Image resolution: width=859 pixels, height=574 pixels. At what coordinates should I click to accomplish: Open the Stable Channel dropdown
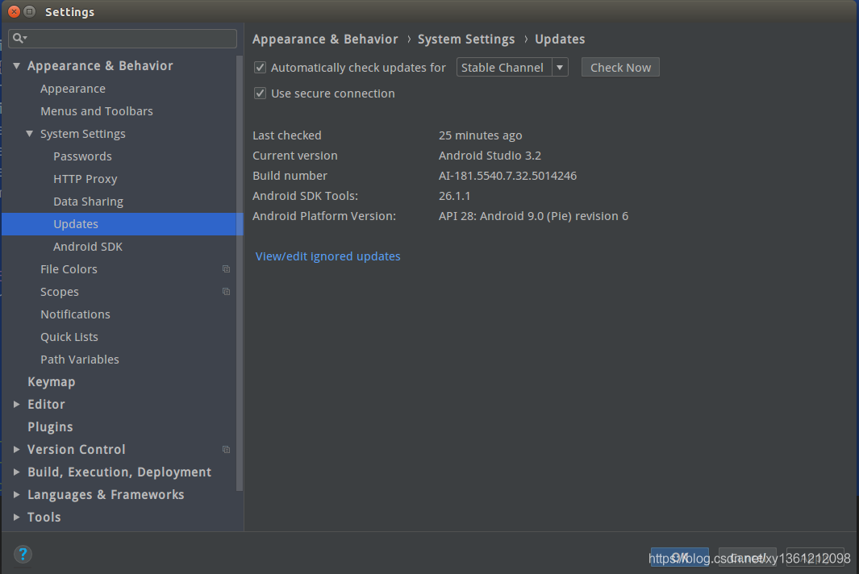tap(512, 68)
